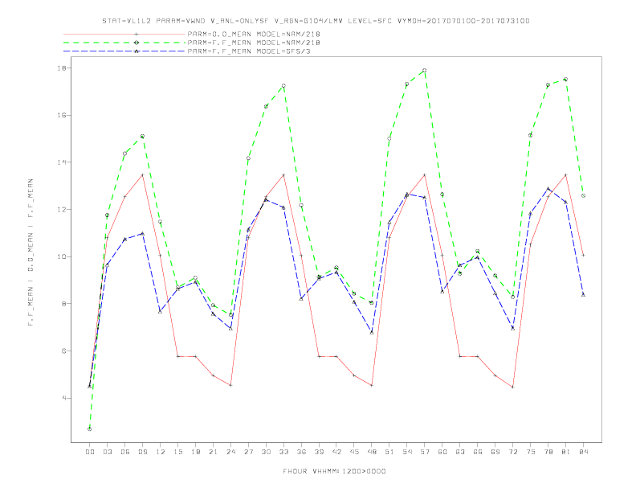Click the blue GFS triangle point at hour 84
The image size is (636, 492).
pyautogui.click(x=583, y=295)
